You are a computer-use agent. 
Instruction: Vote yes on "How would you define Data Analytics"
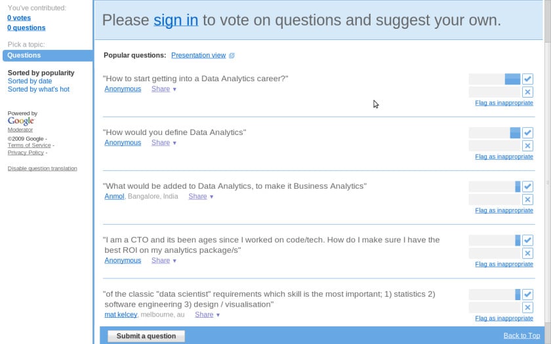click(527, 133)
